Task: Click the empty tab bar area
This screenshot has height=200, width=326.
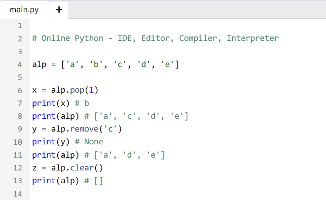Action: pyautogui.click(x=197, y=9)
